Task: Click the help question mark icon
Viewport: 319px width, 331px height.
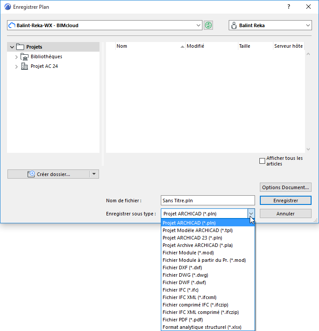Action: (x=289, y=7)
